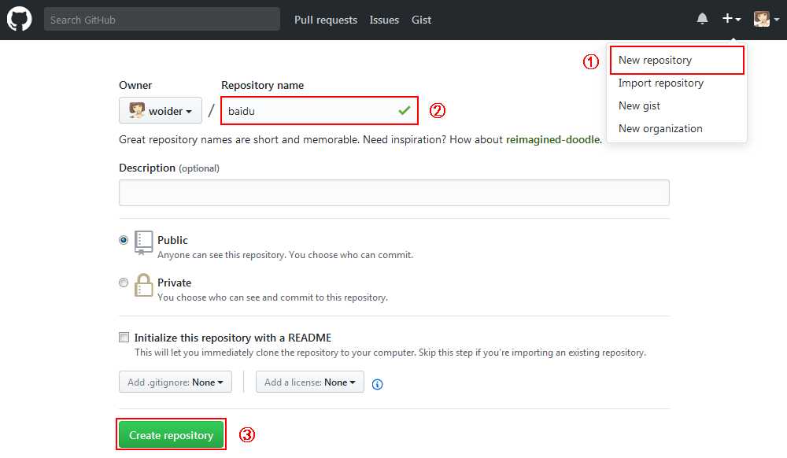The width and height of the screenshot is (787, 458).
Task: Open the woider owner dropdown
Action: (161, 110)
